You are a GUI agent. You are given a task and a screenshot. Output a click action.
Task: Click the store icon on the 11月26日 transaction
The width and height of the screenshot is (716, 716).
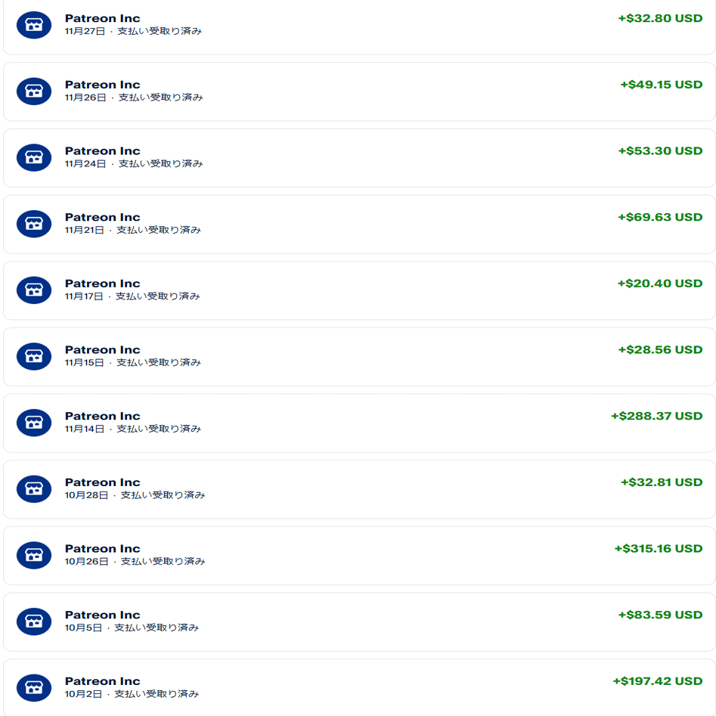(x=34, y=91)
